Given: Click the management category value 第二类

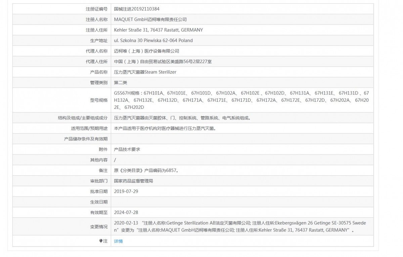Looking at the screenshot, I should (x=121, y=82).
